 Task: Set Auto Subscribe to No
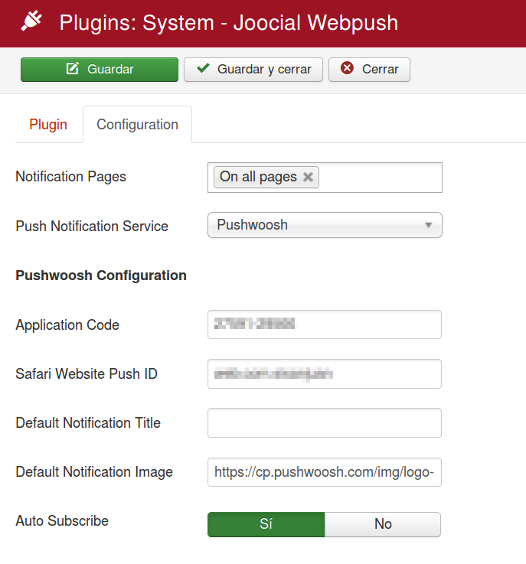coord(383,524)
